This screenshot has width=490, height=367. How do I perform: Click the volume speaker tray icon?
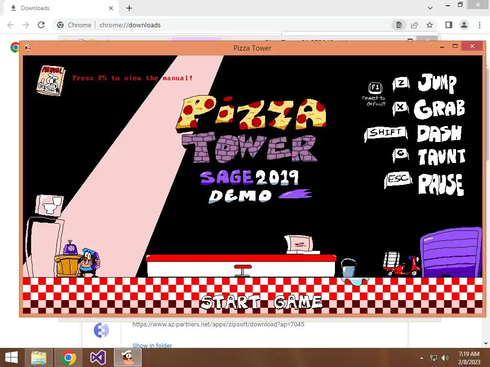click(445, 358)
